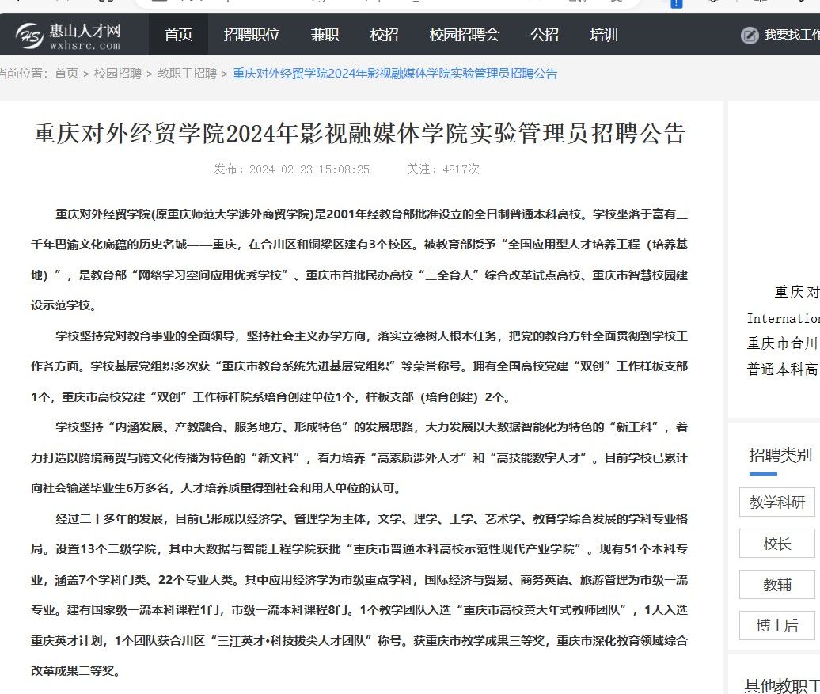Image resolution: width=820 pixels, height=694 pixels.
Task: Open 教职工招聘 in the breadcrumb path
Action: coord(187,74)
